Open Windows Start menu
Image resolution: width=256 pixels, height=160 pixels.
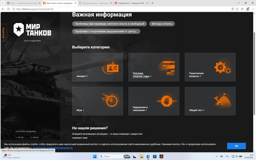pos(95,156)
